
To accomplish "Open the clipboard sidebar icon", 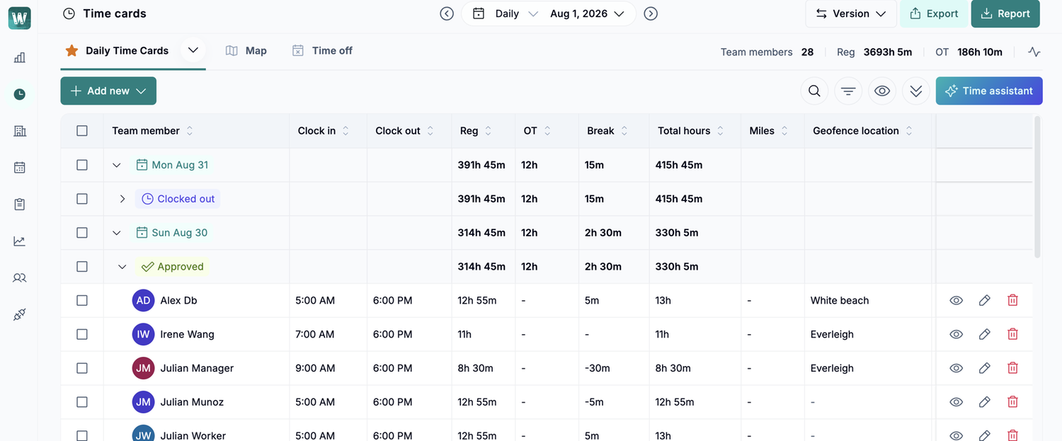I will (20, 205).
